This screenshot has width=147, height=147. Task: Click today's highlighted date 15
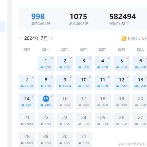click(x=46, y=99)
